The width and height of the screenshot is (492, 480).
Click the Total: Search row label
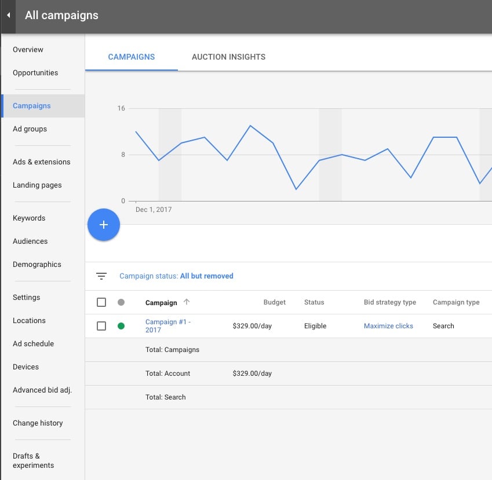tap(165, 397)
